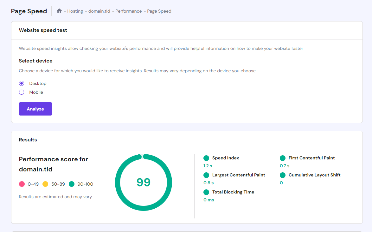Click the Website speed test section header
Viewport: 372px width, 232px height.
(x=43, y=30)
